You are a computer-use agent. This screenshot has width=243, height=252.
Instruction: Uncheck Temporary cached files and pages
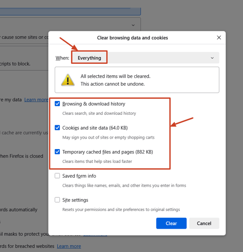57,151
